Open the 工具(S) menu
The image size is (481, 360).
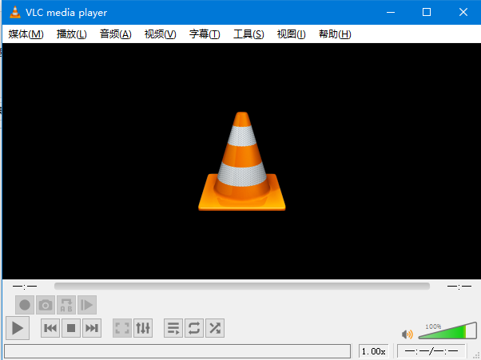(x=248, y=34)
